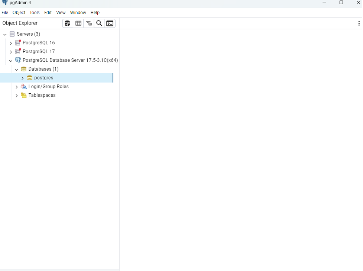Open the Tools menu

(35, 13)
